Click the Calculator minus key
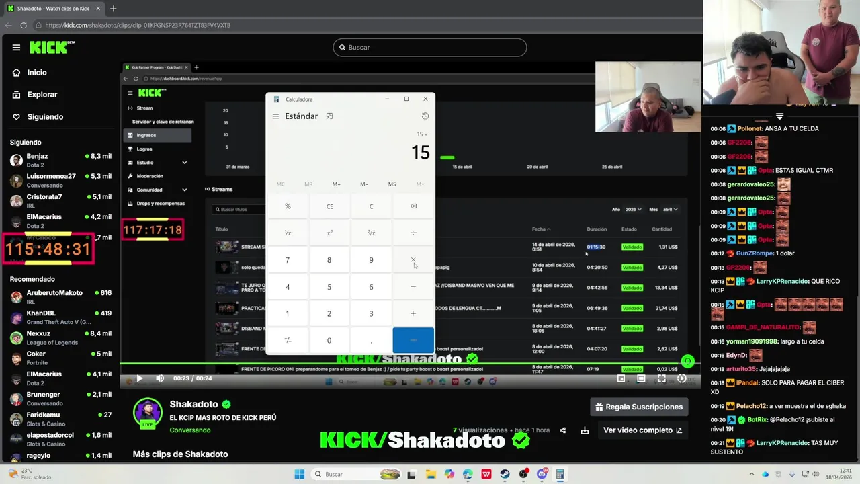This screenshot has width=860, height=484. click(x=413, y=286)
